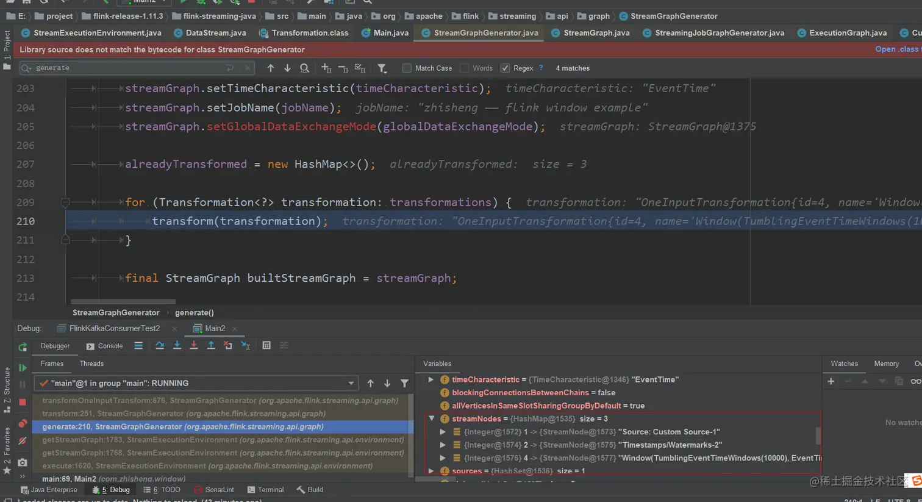The height and width of the screenshot is (502, 922).
Task: Toggle the Words checkbox in search bar
Action: tap(465, 68)
